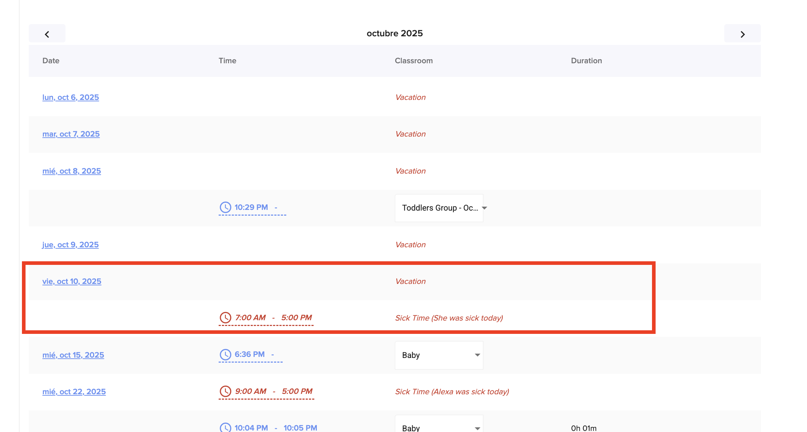Open the mié, oct 8, 2025 date link

coord(72,171)
